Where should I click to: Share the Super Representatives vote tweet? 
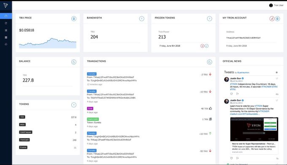pyautogui.click(x=237, y=158)
